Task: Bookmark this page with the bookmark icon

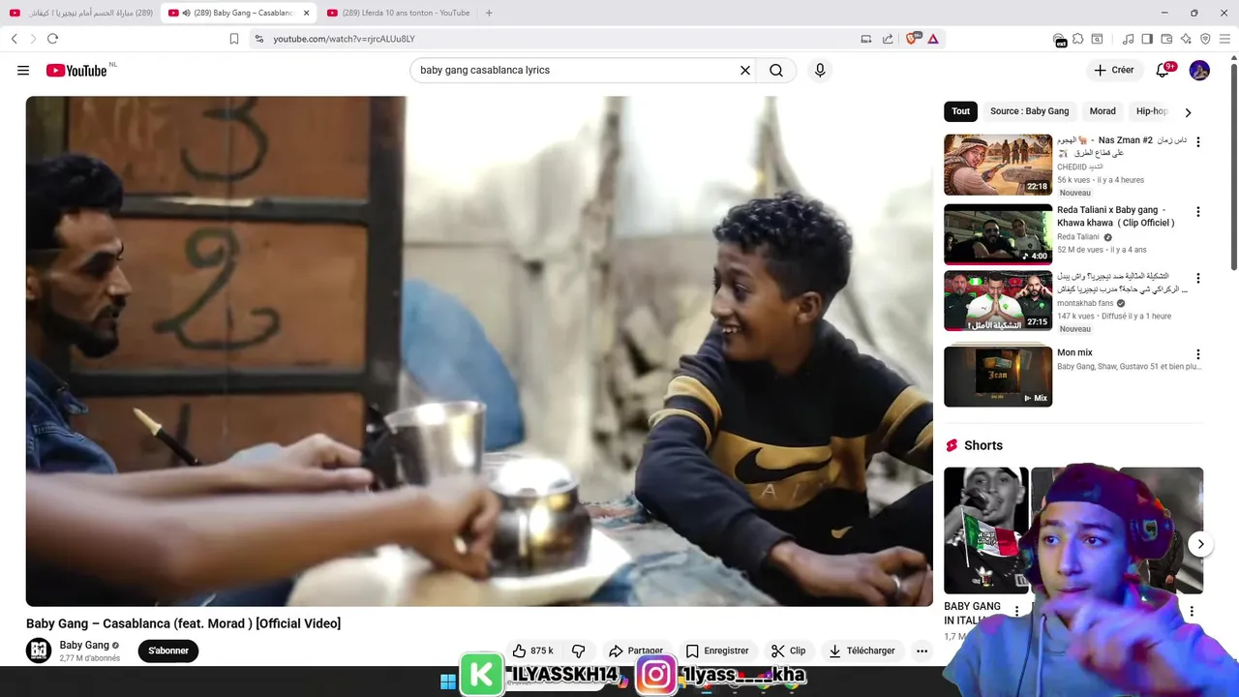Action: (234, 39)
